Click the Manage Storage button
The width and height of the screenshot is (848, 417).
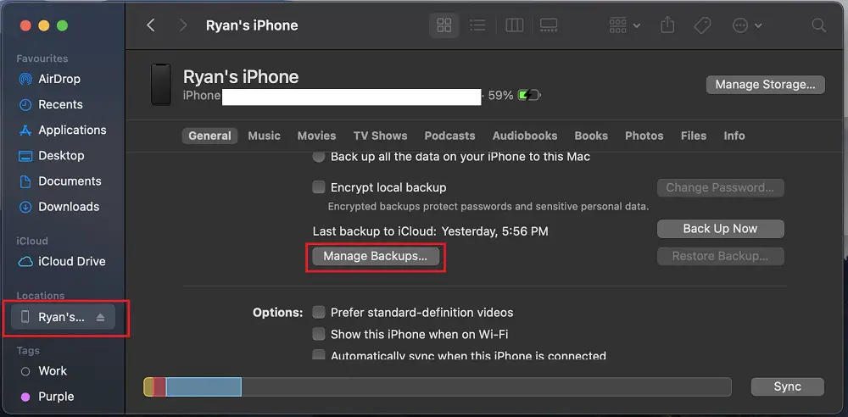click(x=765, y=85)
